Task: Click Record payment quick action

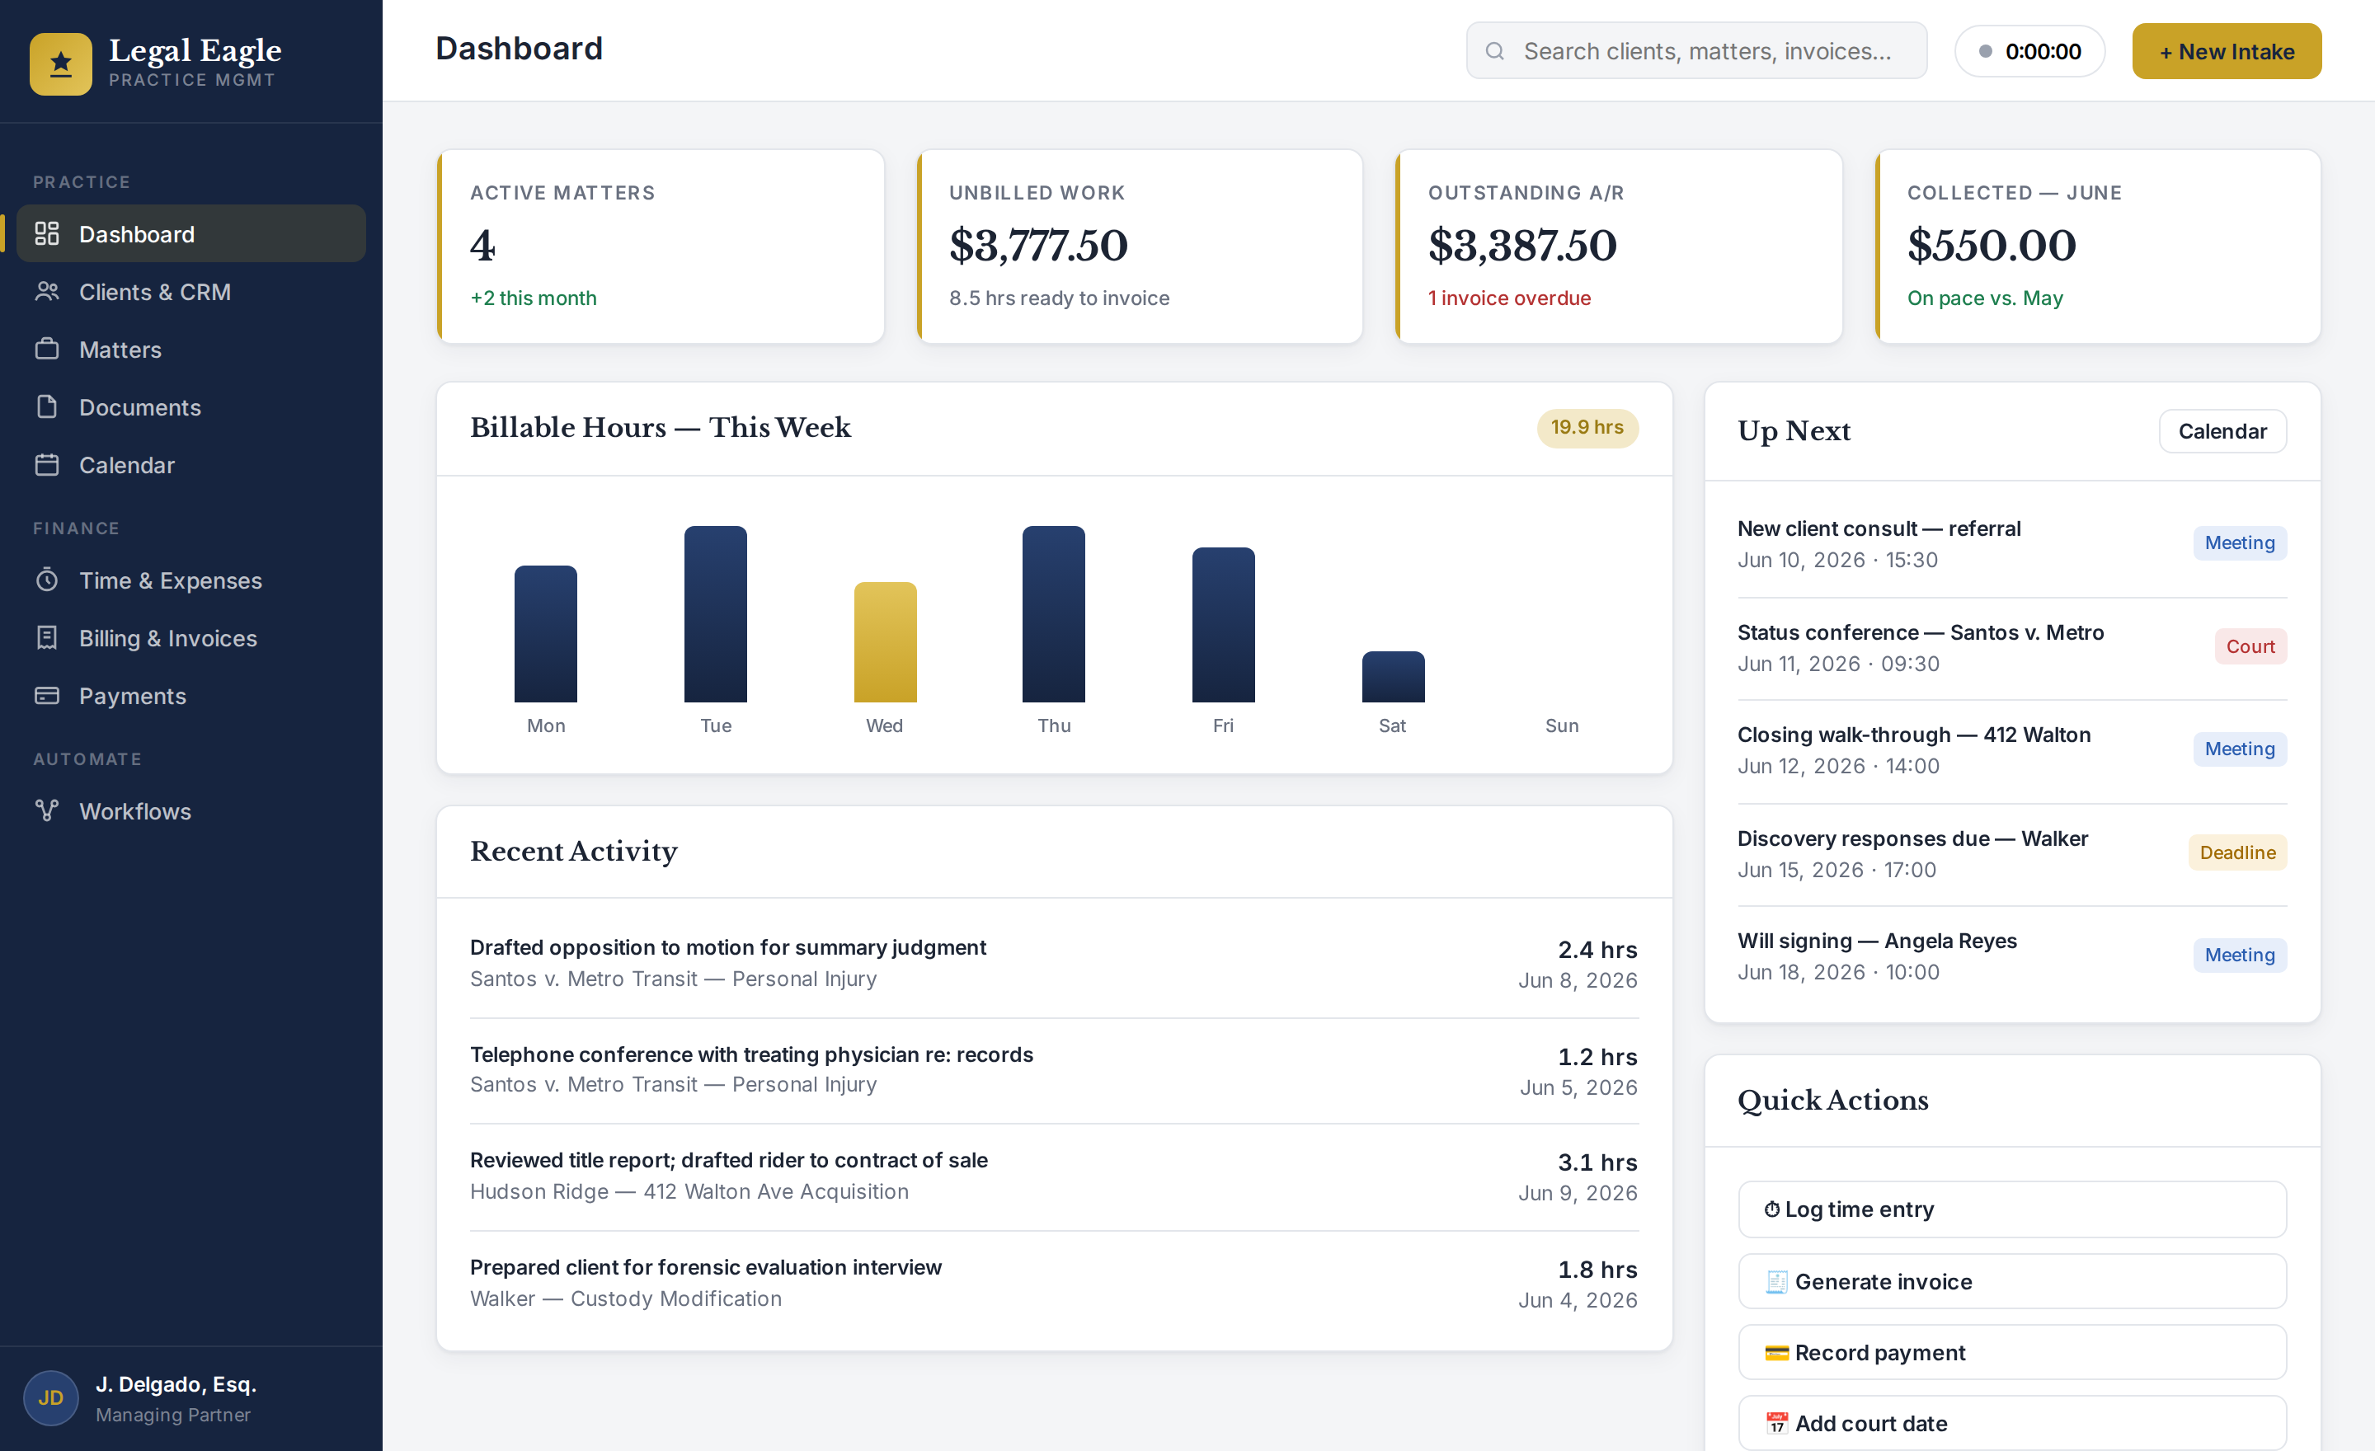Action: point(2013,1353)
